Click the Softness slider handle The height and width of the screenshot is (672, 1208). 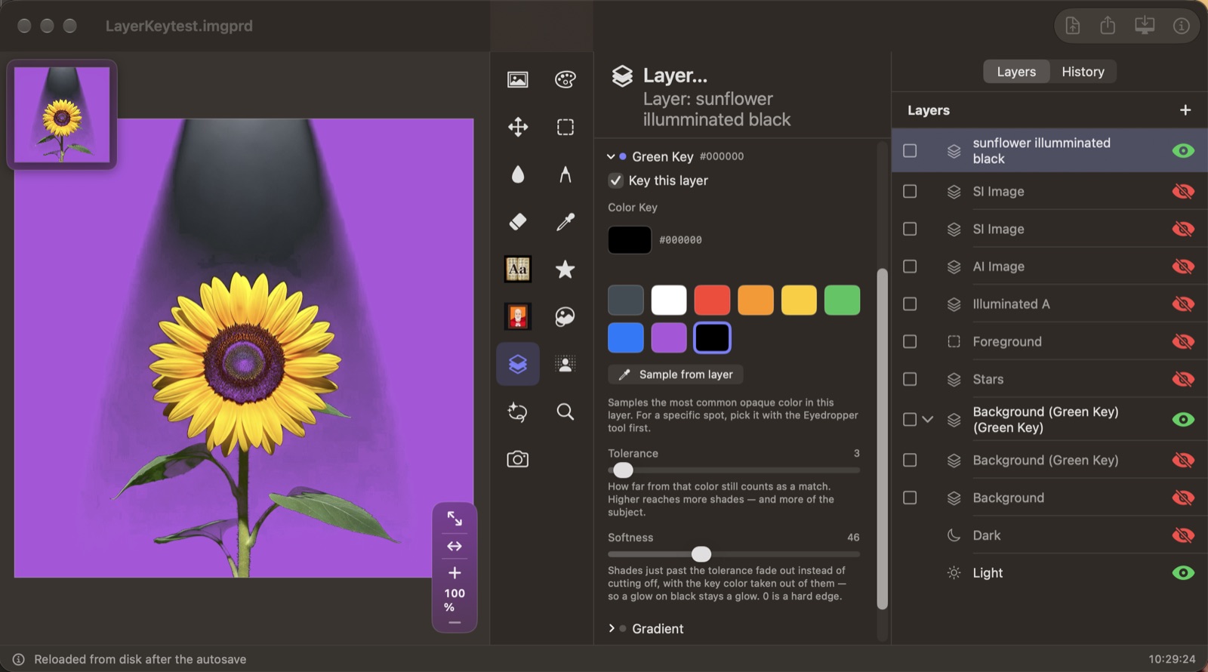click(x=701, y=554)
